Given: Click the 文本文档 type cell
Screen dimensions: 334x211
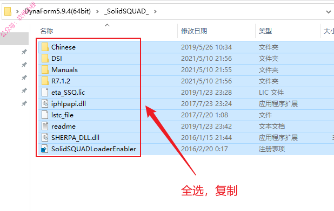Looking at the screenshot, I should coord(272,126).
